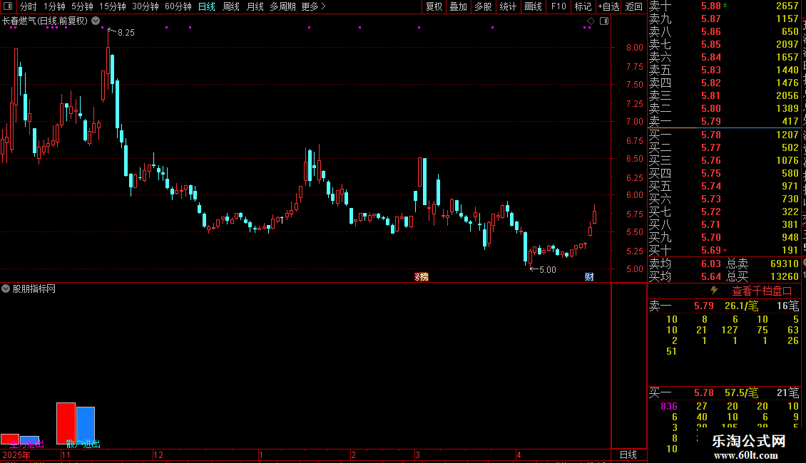Select the 卖五 5.83 order book row
The image size is (806, 463).
(x=724, y=70)
